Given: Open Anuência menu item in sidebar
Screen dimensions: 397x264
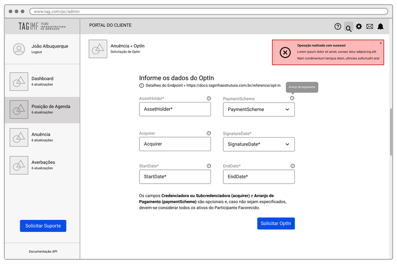Looking at the screenshot, I should tap(42, 137).
